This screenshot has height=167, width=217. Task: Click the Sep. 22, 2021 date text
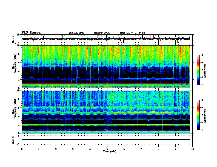[76, 33]
